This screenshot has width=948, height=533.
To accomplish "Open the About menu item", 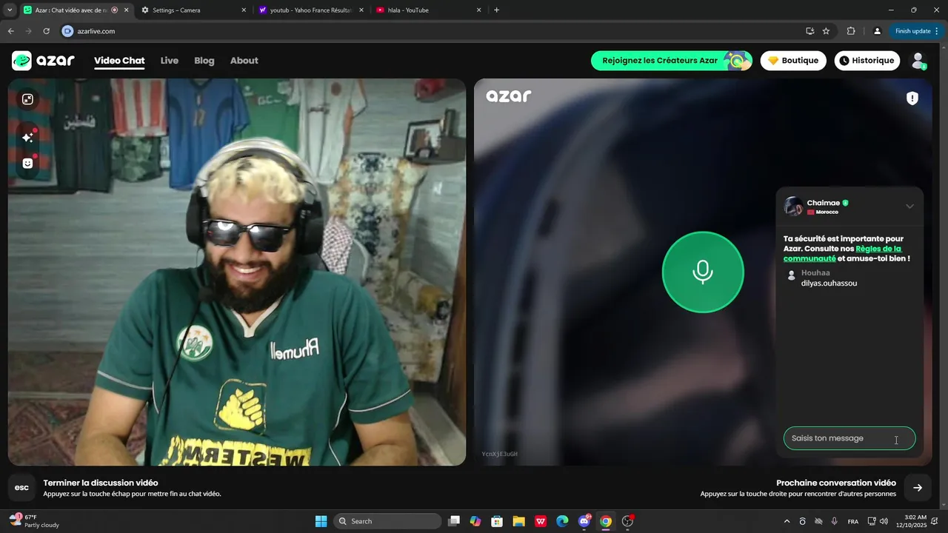I will click(244, 61).
